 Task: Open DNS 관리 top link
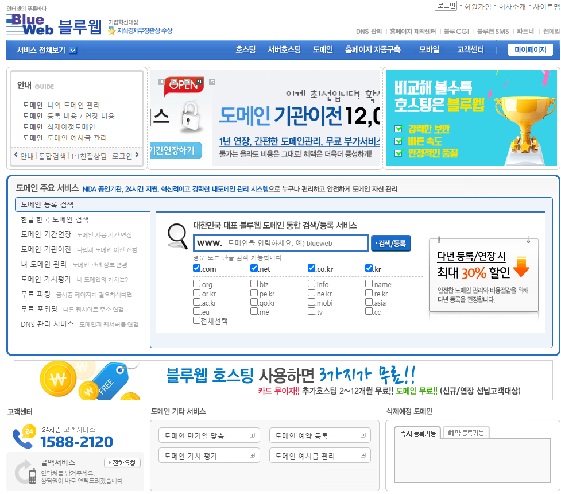click(x=369, y=32)
